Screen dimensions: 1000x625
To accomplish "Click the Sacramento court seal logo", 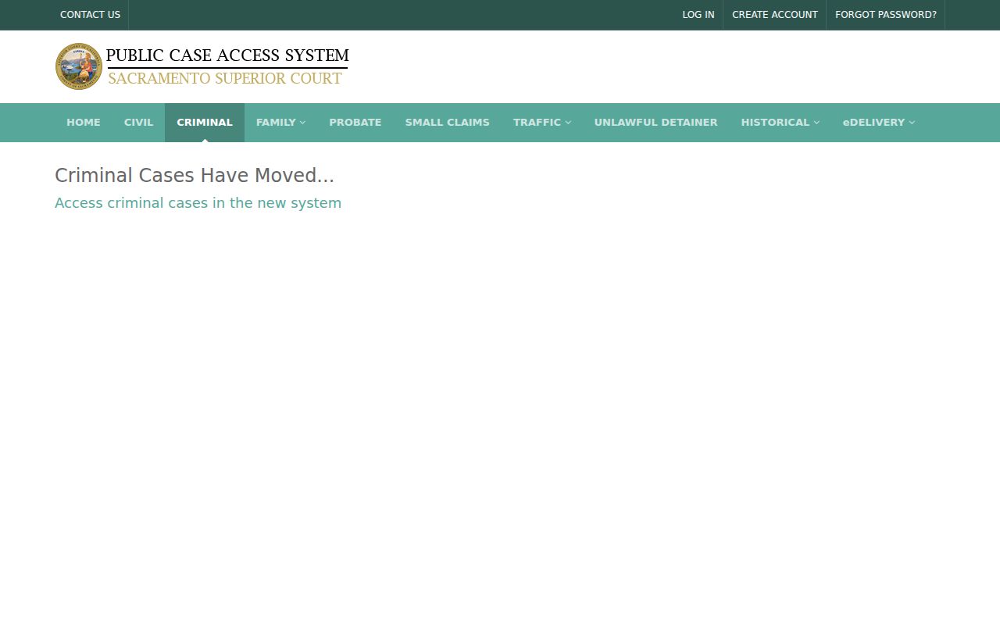I will [79, 66].
